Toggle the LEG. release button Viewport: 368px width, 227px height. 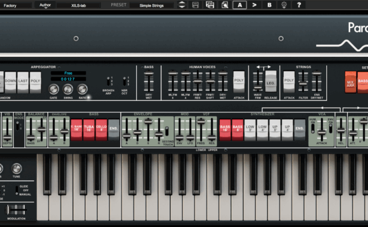271,81
